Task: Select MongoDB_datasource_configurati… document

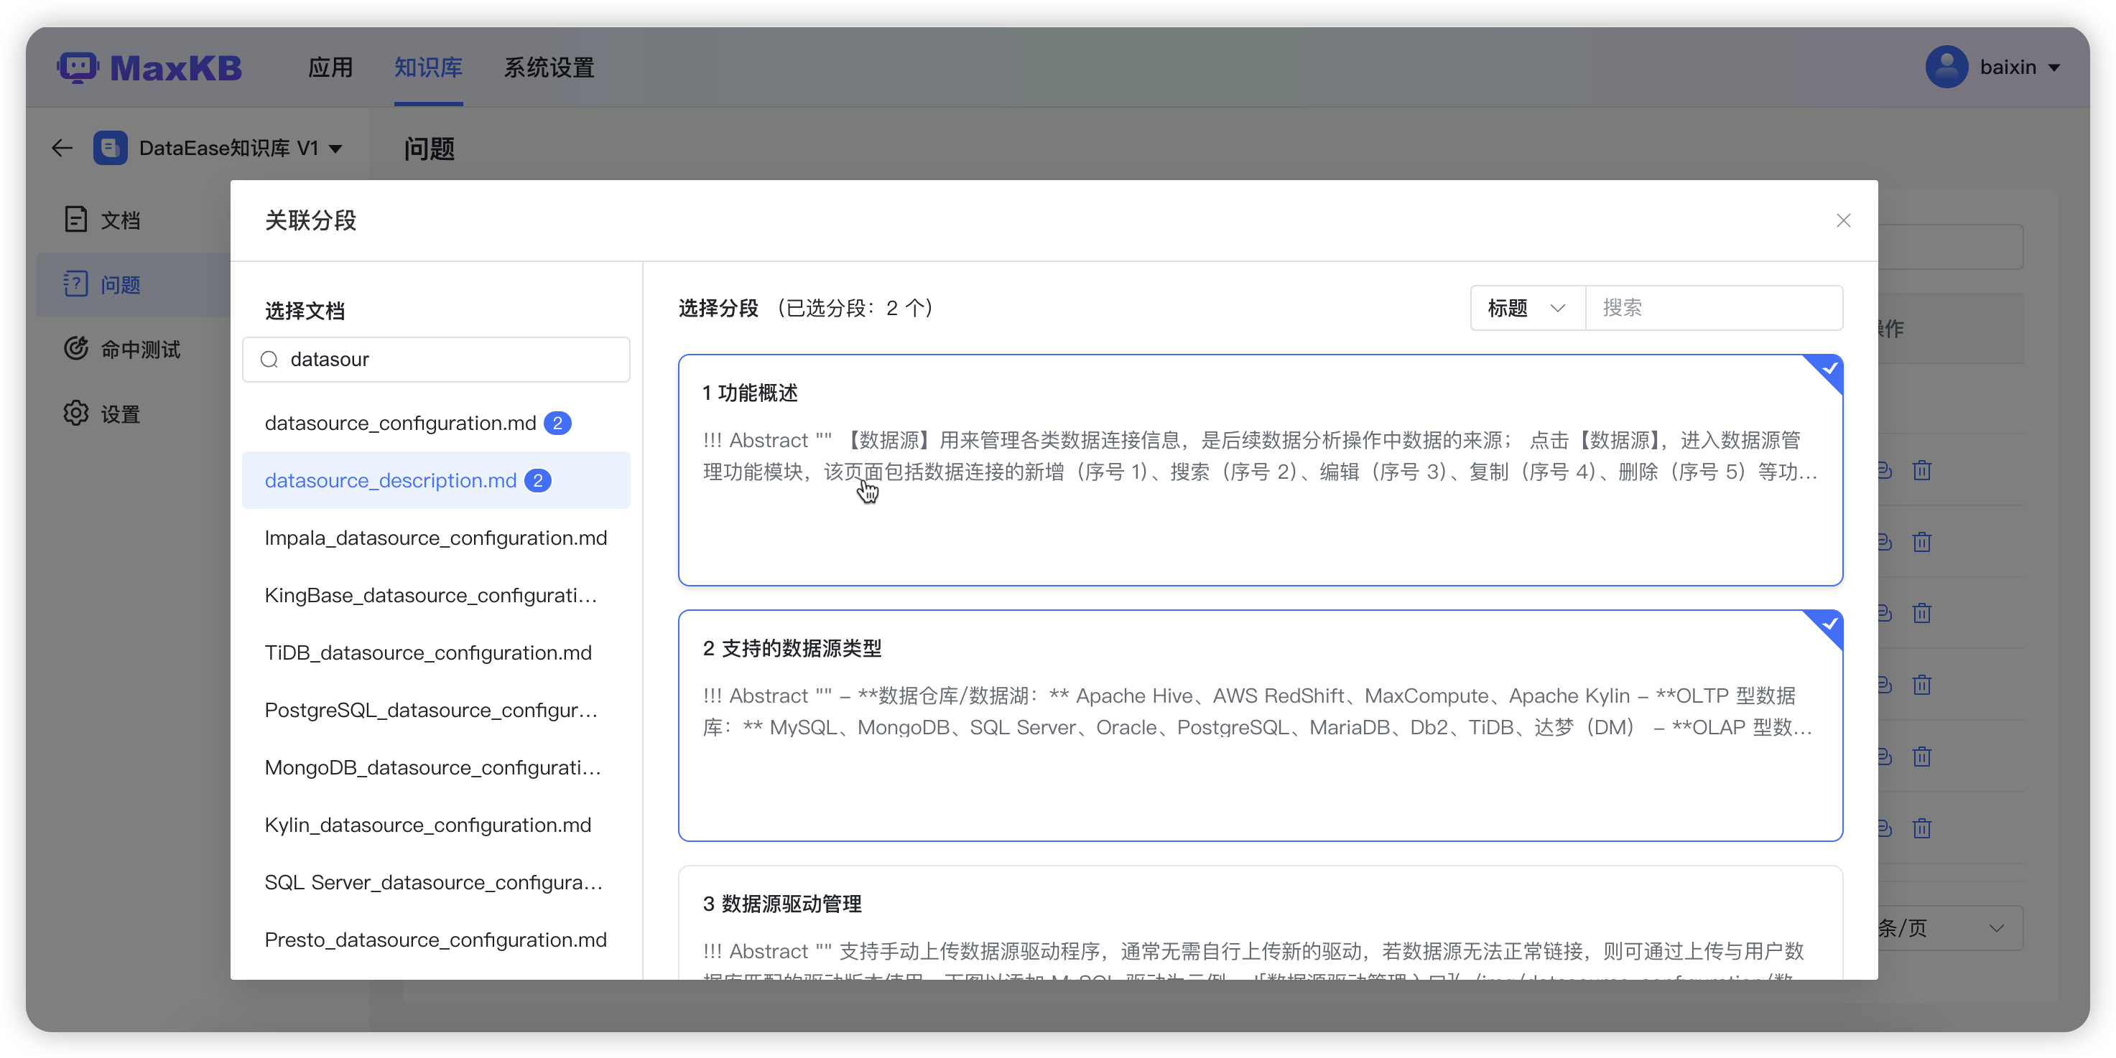Action: tap(436, 767)
